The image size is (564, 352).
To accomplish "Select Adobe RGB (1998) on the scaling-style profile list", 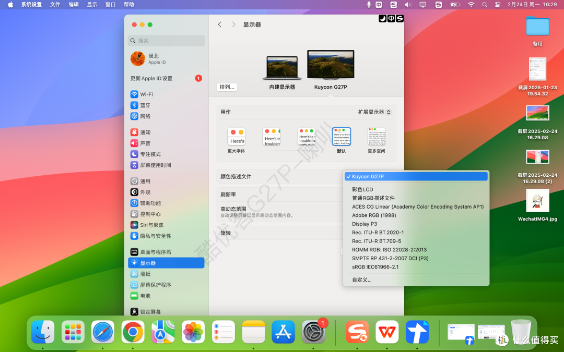I will (374, 215).
